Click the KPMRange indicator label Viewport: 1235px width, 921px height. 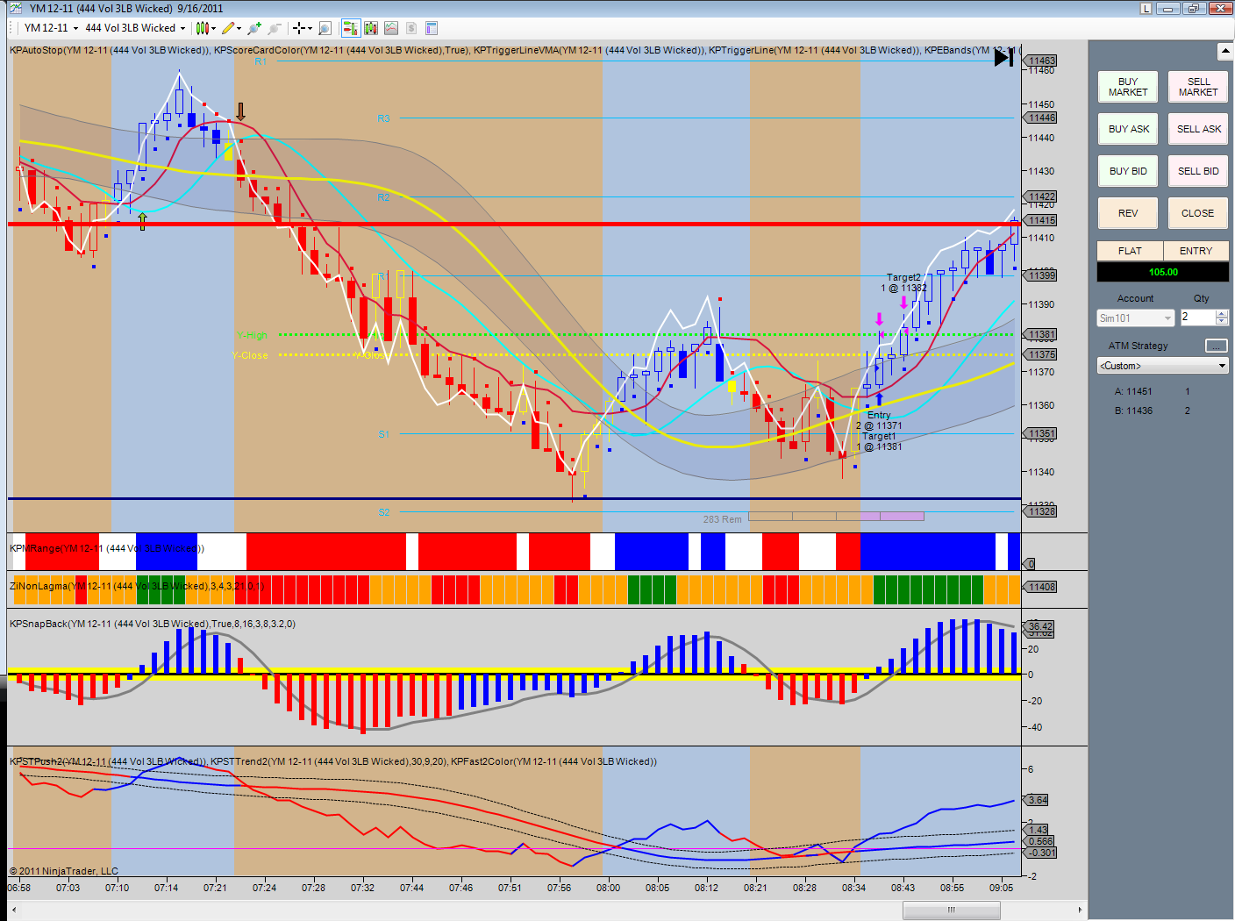click(107, 548)
